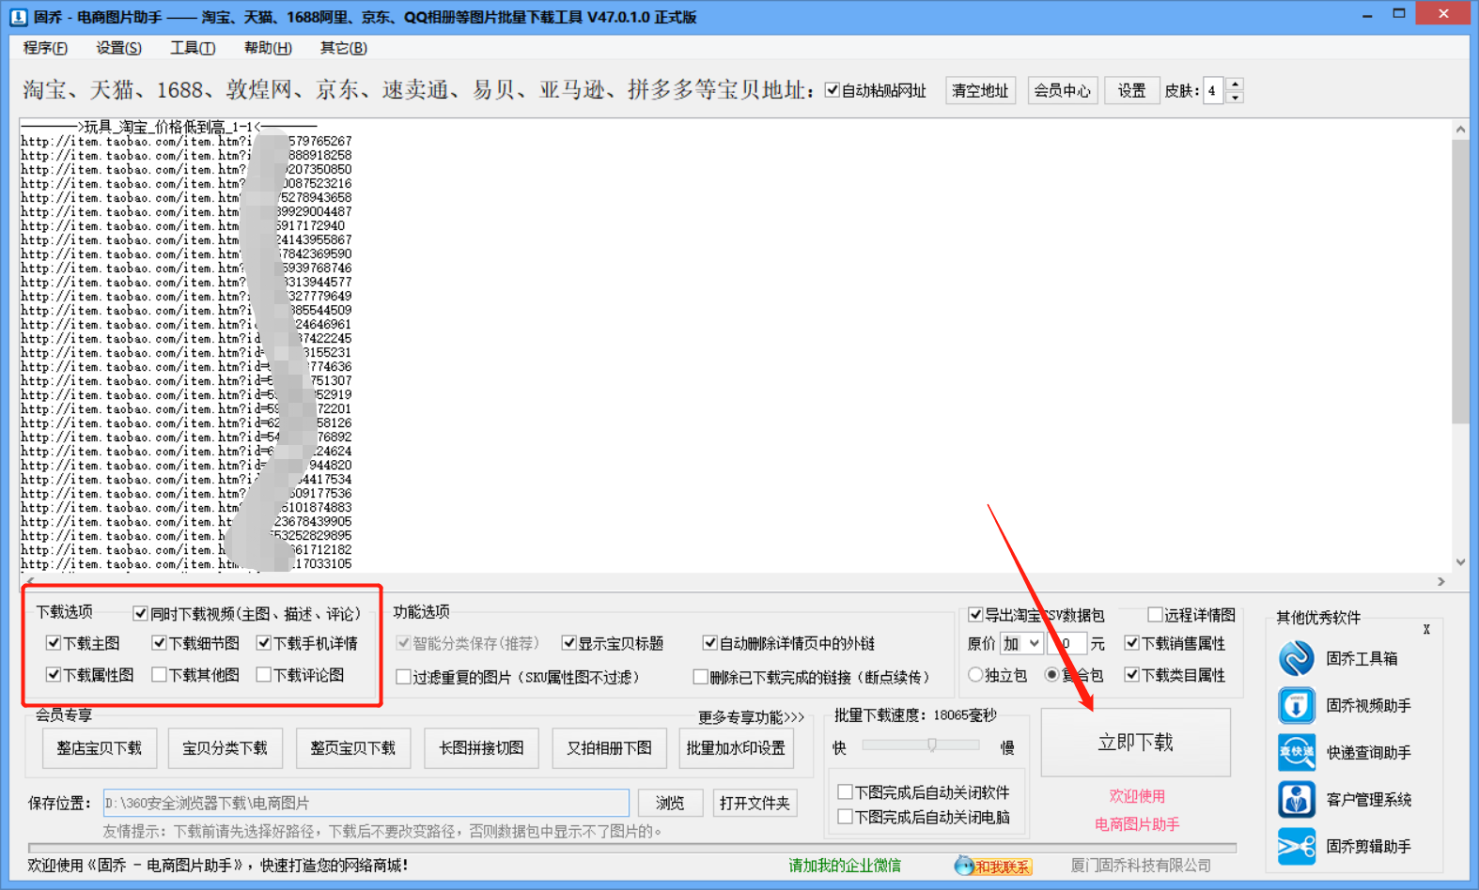Click inside the URL address text area
Screen dimensions: 1479x890
pos(735,345)
